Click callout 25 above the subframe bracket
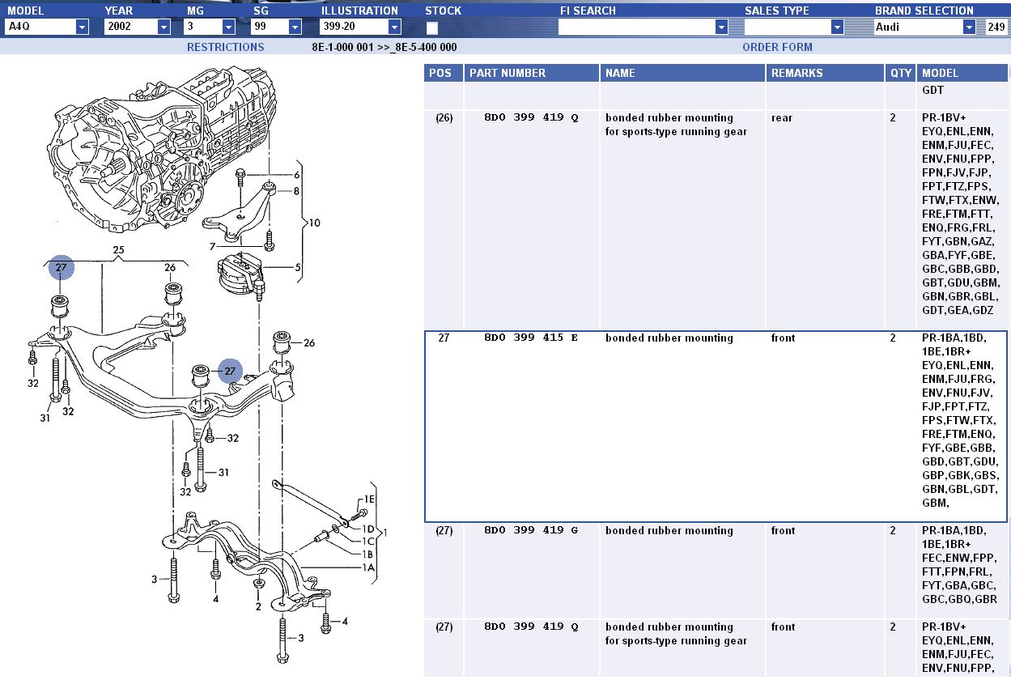This screenshot has height=684, width=1011. click(118, 250)
